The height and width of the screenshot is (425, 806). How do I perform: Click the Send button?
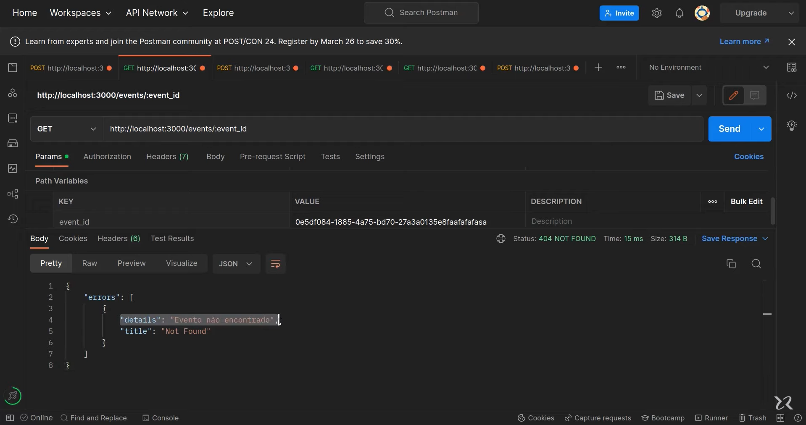tap(730, 129)
